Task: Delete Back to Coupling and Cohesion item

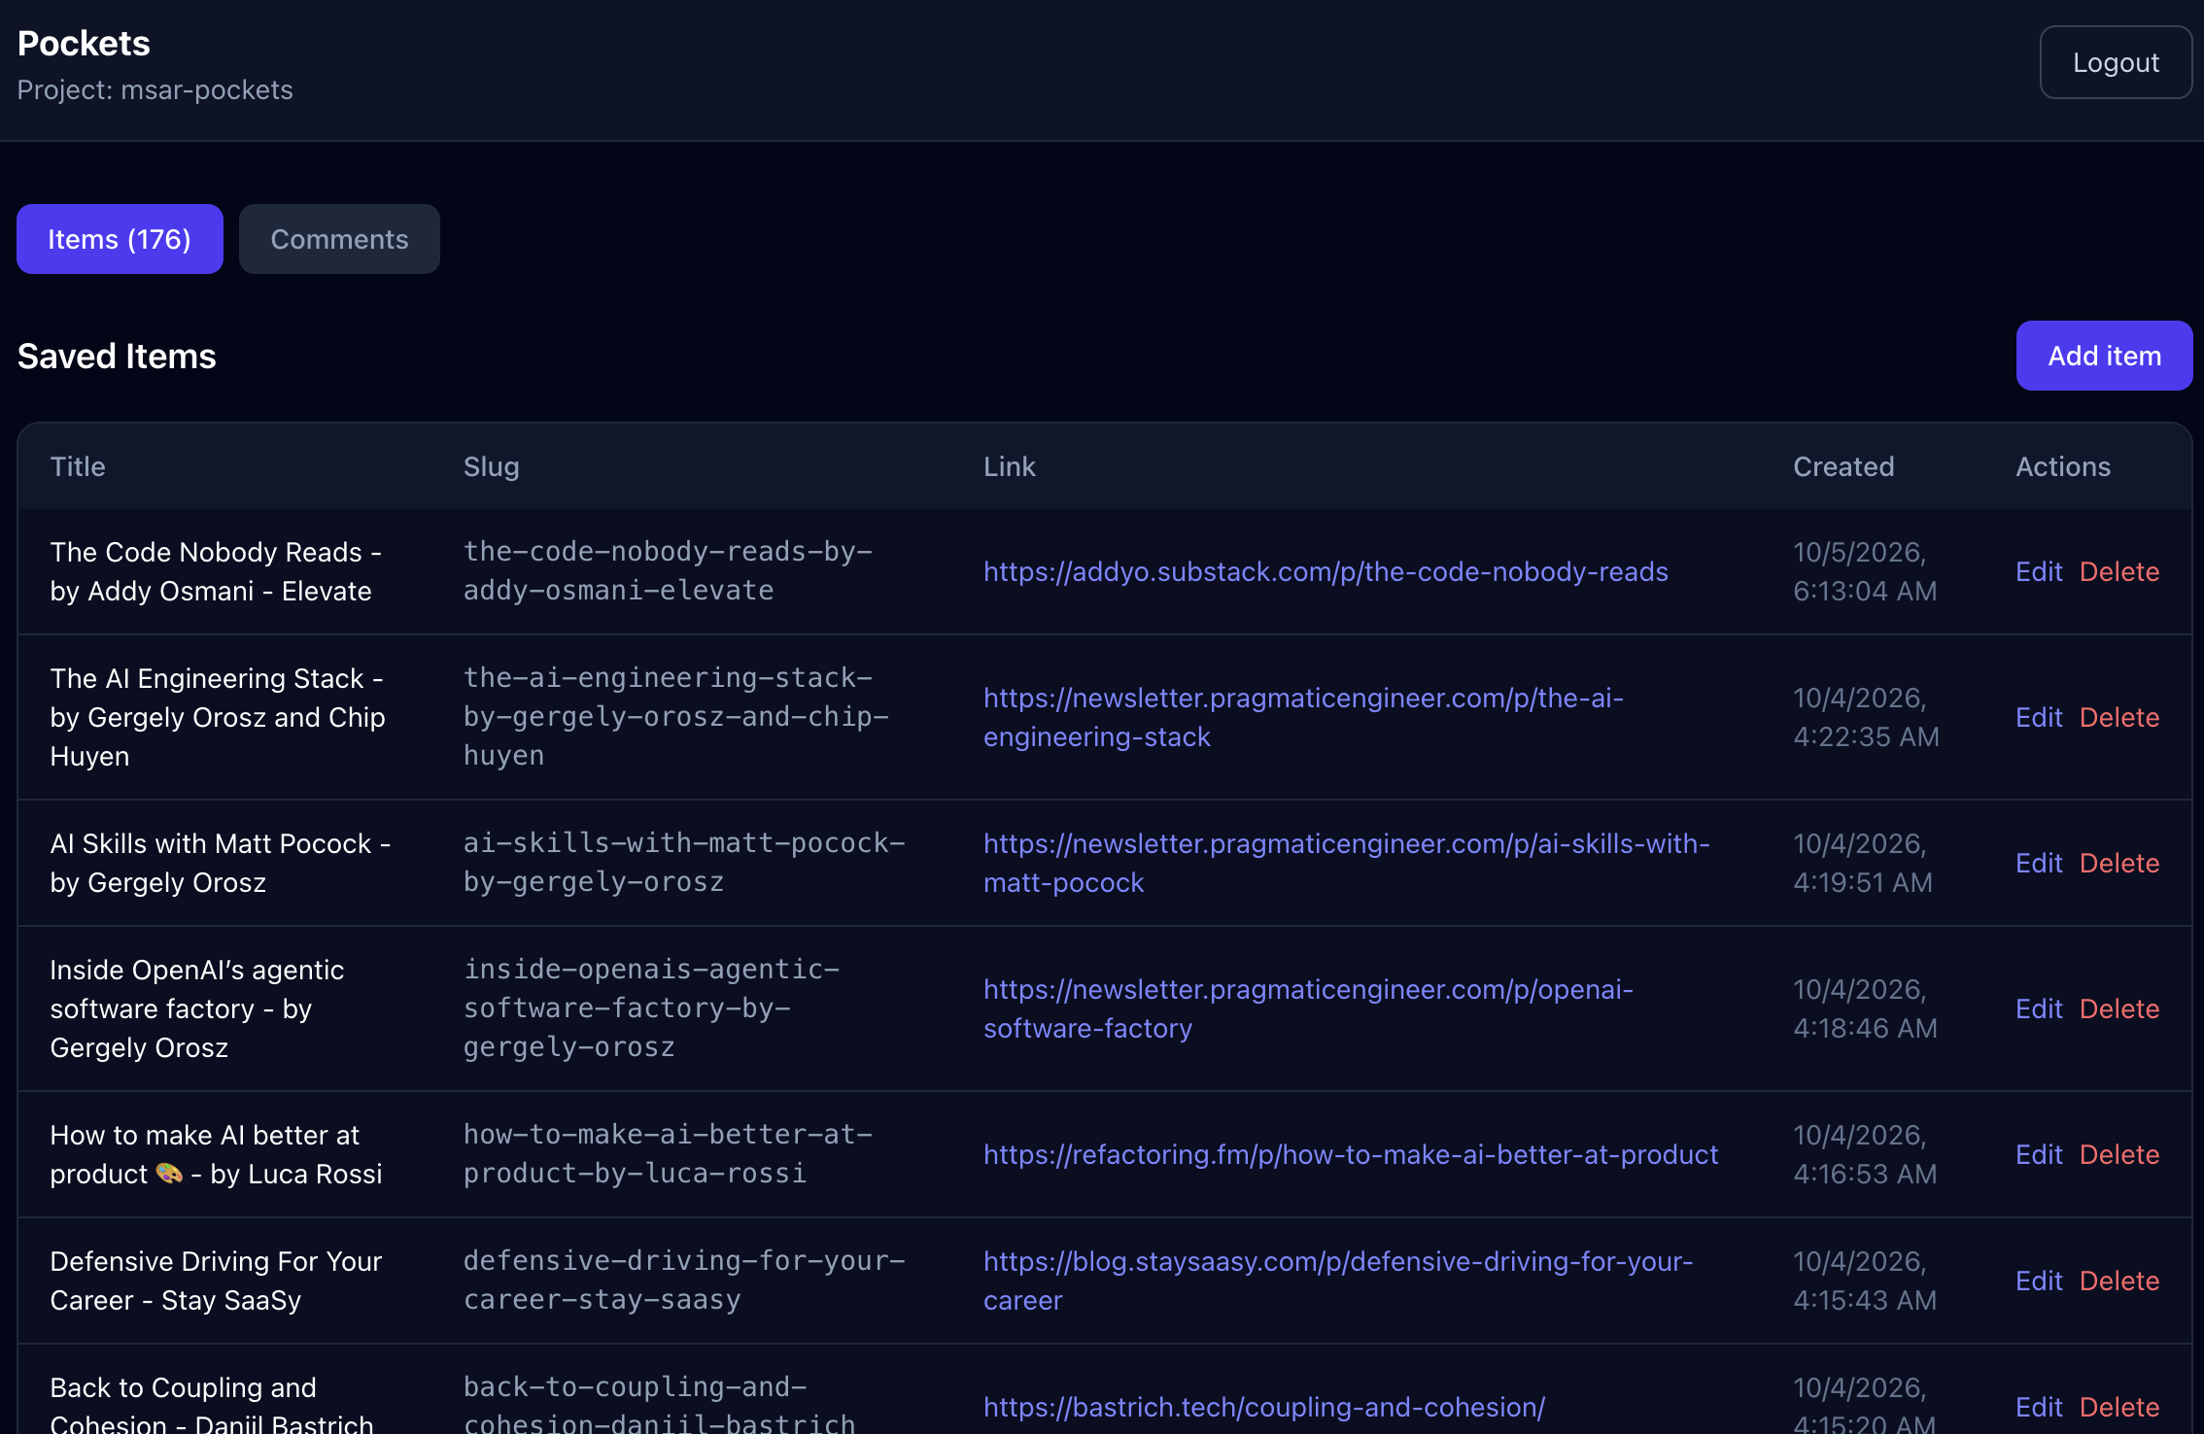Action: click(x=2119, y=1407)
